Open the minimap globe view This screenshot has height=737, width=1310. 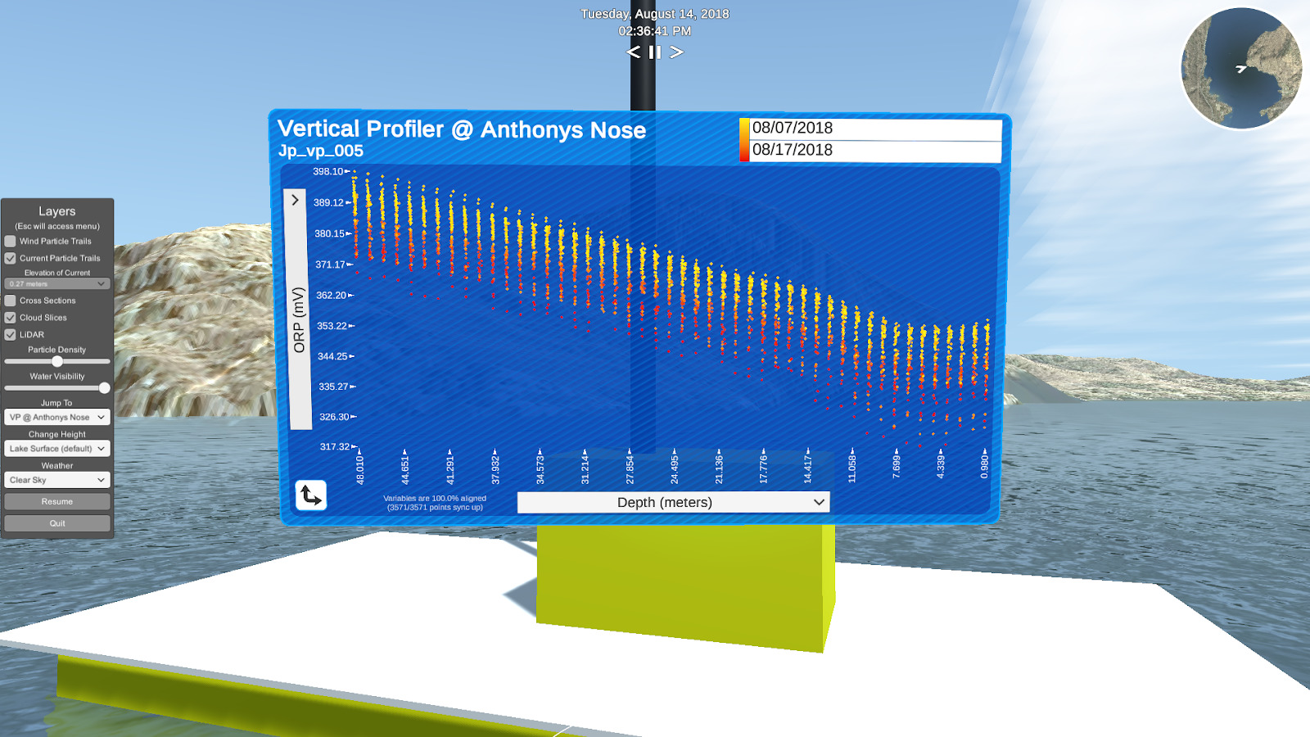click(x=1241, y=69)
